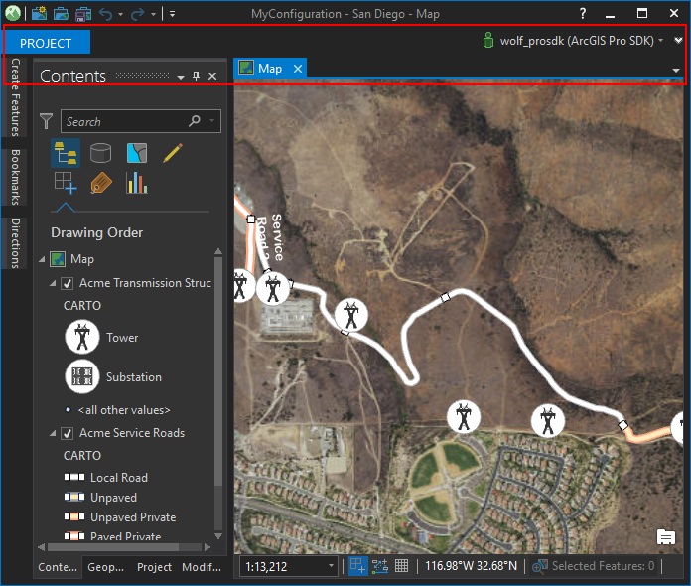Open ArcGIS Pro help question mark
The image size is (691, 586).
583,14
